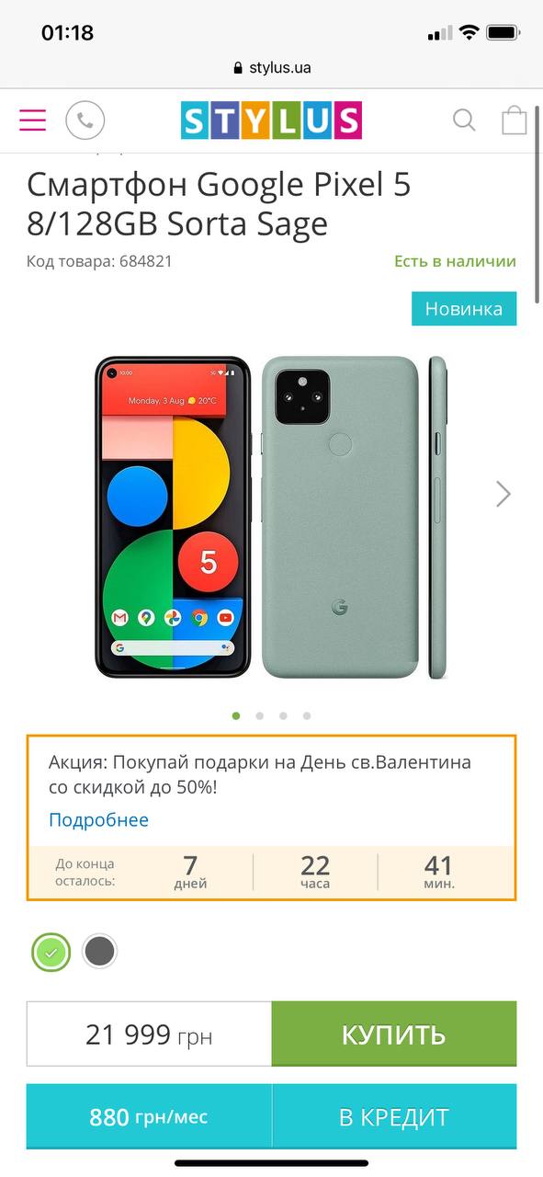Open the search magnifier icon
The width and height of the screenshot is (543, 1177).
click(464, 120)
